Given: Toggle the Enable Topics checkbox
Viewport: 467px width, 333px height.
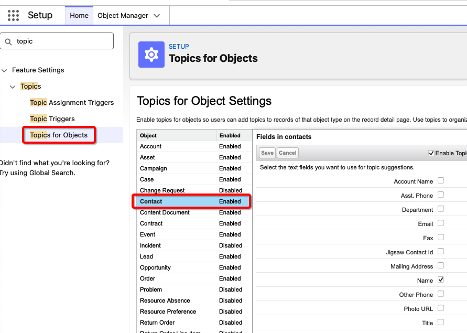Looking at the screenshot, I should pyautogui.click(x=431, y=153).
